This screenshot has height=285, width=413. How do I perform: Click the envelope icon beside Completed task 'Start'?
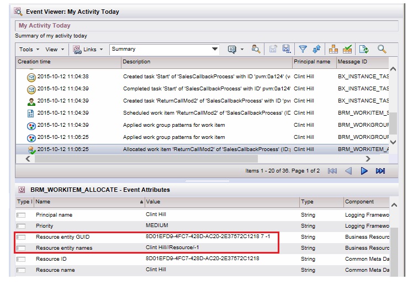[31, 89]
